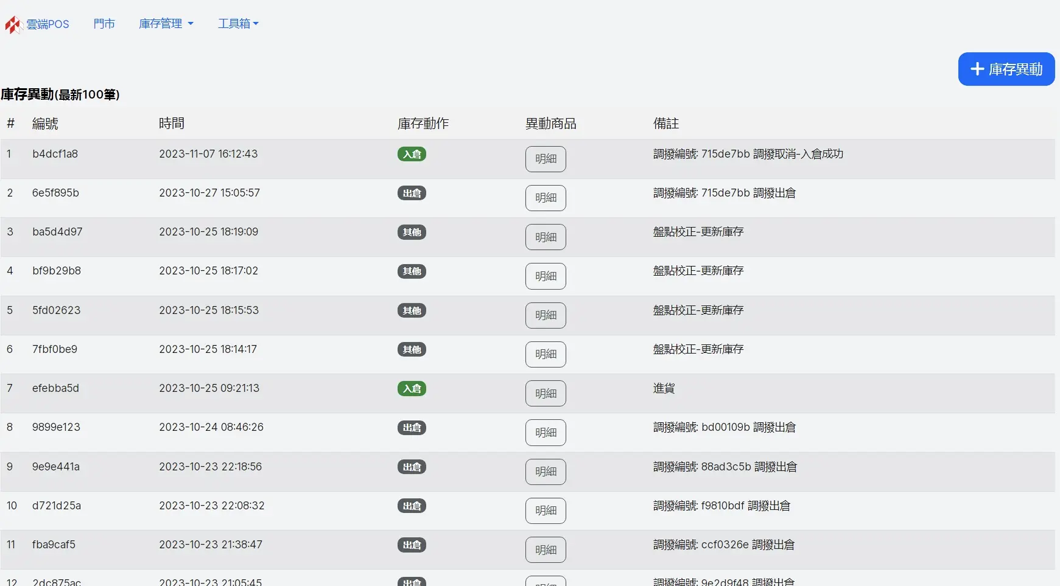Viewport: 1060px width, 586px height.
Task: Click the 其他 badge for record 7fbf0be9
Action: (x=412, y=350)
